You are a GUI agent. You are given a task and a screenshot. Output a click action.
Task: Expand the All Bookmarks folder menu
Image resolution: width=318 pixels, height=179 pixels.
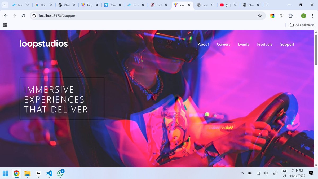302,25
